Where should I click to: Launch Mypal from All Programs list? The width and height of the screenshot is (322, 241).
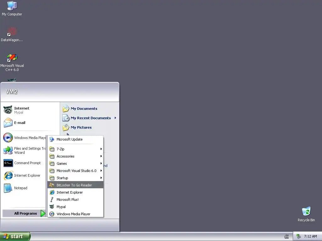pos(75,207)
